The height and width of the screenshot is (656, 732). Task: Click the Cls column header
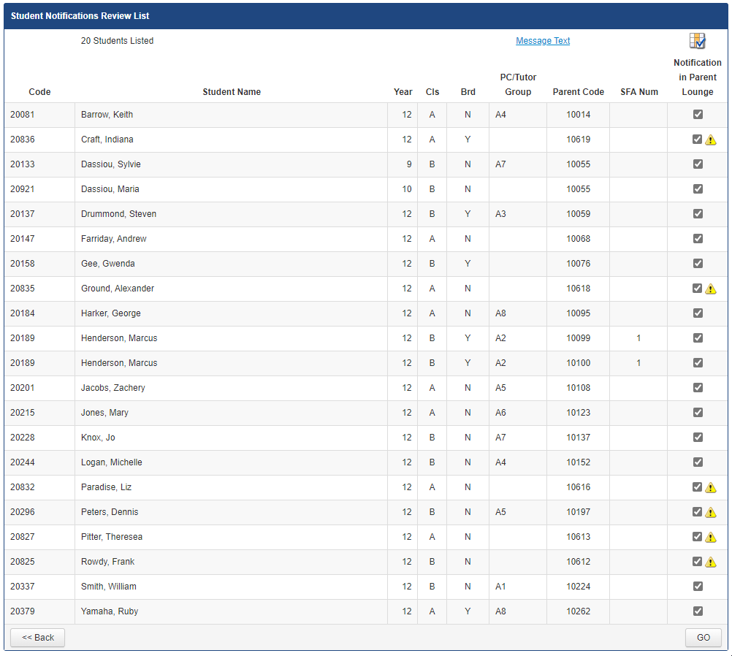[432, 92]
